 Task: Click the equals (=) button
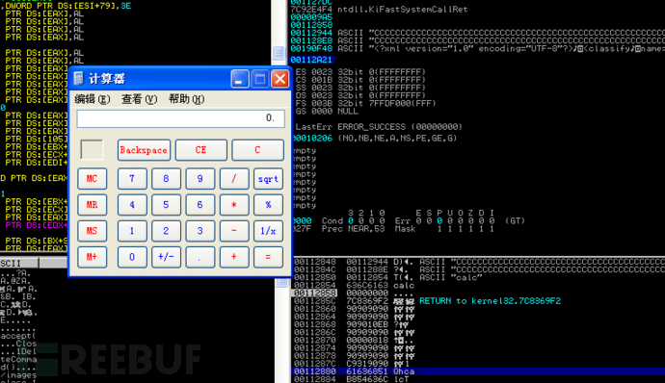click(268, 257)
